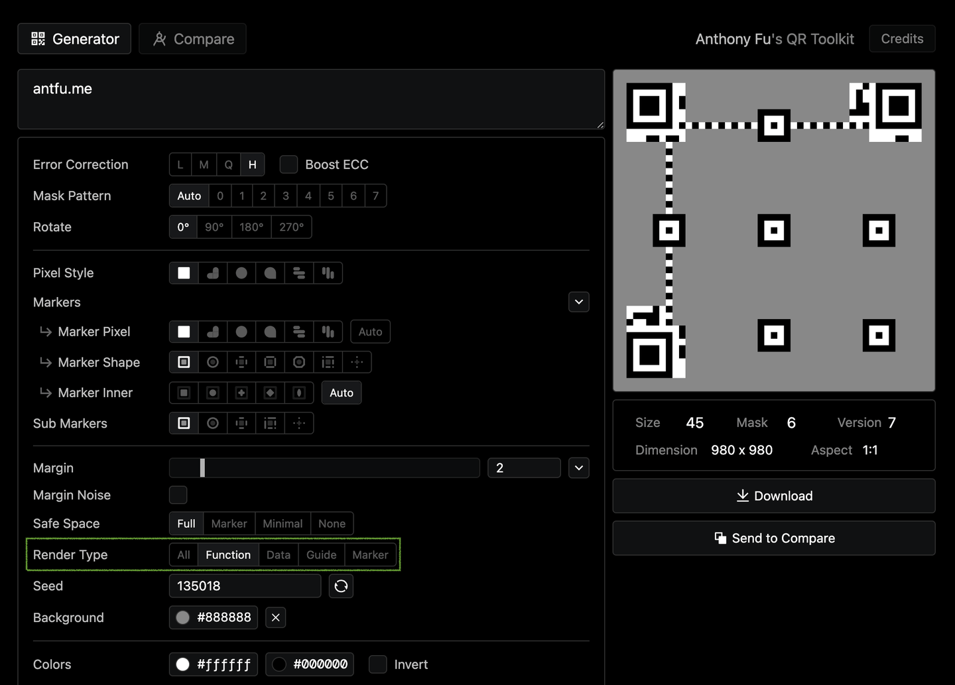Toggle the Margin Noise checkbox
Viewport: 955px width, 685px height.
pyautogui.click(x=178, y=495)
